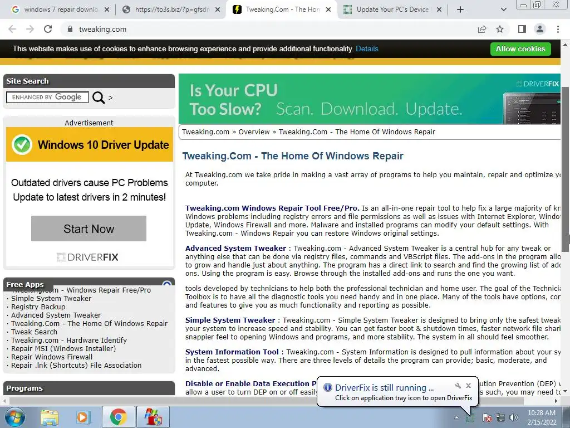Open Registry Backup in Free Apps

pyautogui.click(x=38, y=307)
